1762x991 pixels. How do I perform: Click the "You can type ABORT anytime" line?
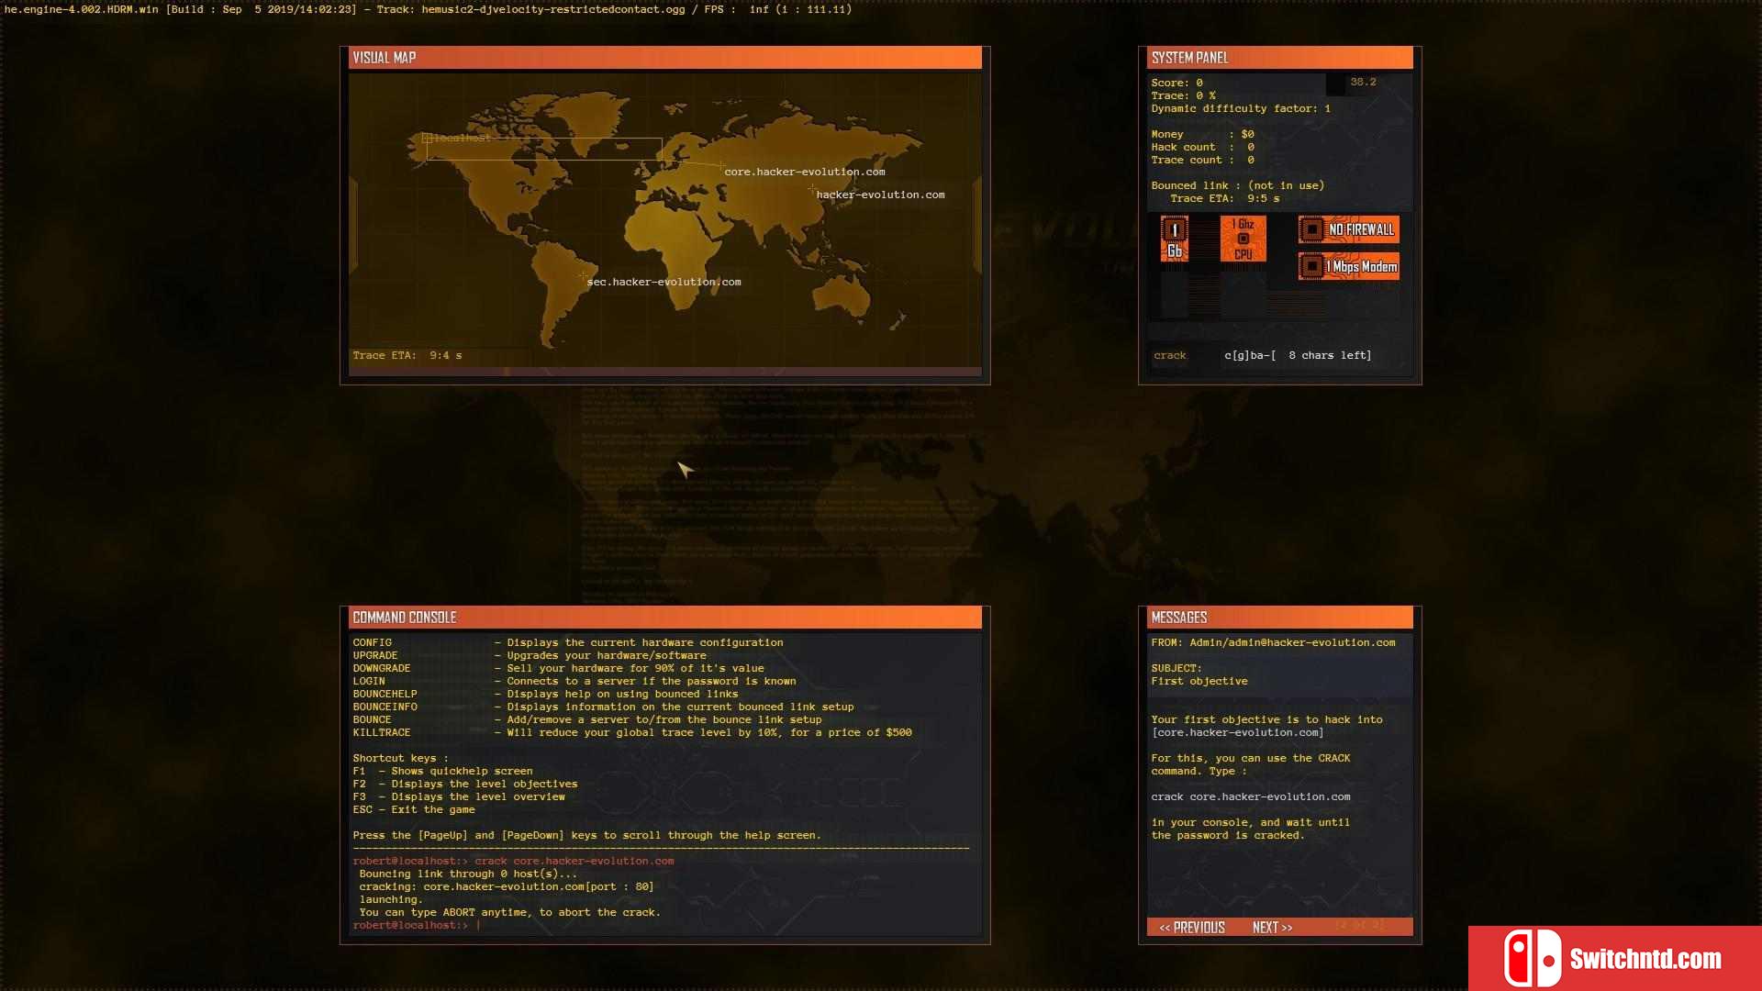point(509,912)
